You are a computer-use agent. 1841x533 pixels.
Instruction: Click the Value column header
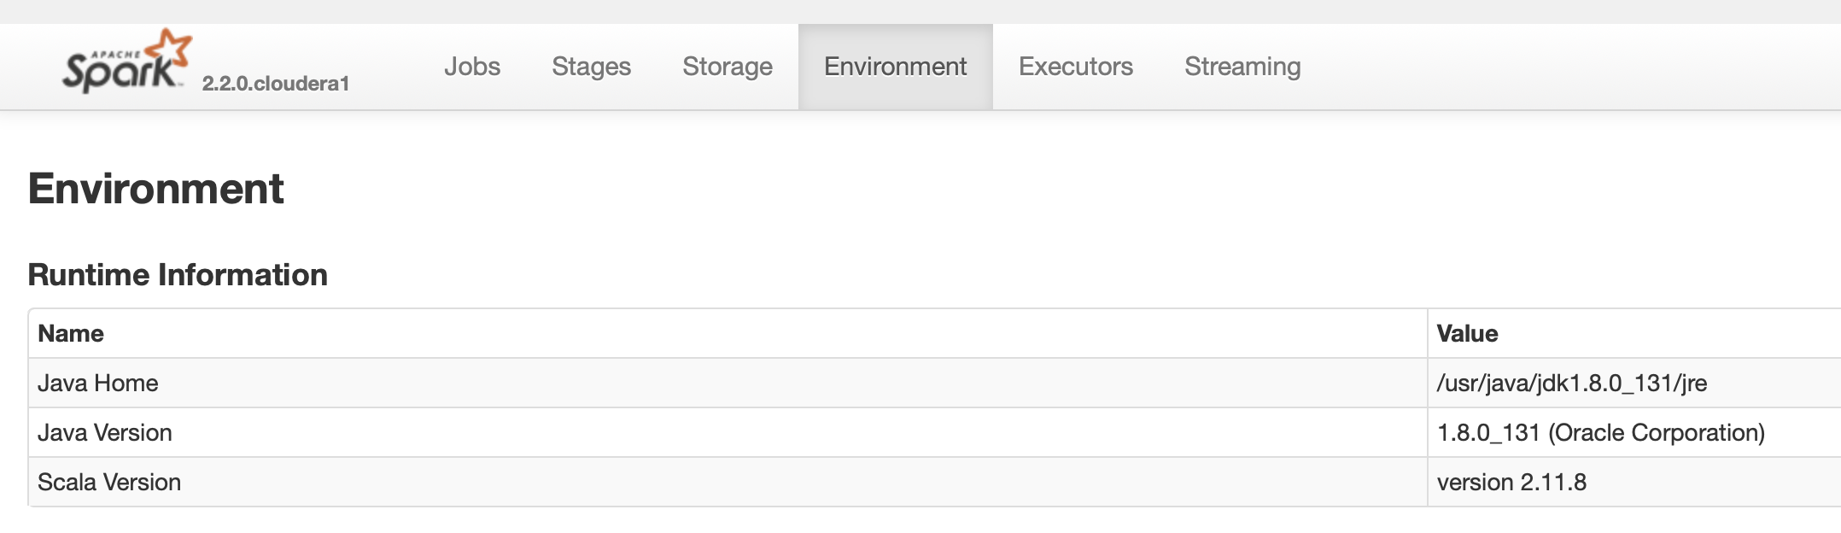1468,333
